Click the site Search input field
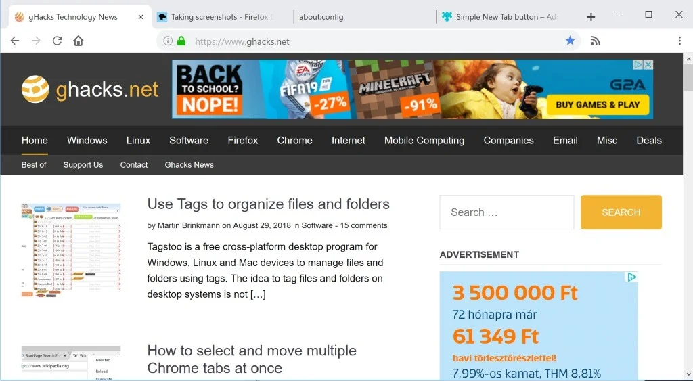693x381 pixels. tap(506, 212)
